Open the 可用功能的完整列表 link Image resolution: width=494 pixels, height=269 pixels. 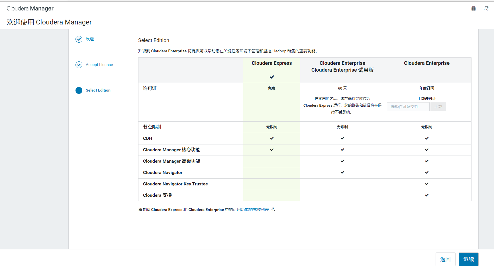(x=251, y=210)
